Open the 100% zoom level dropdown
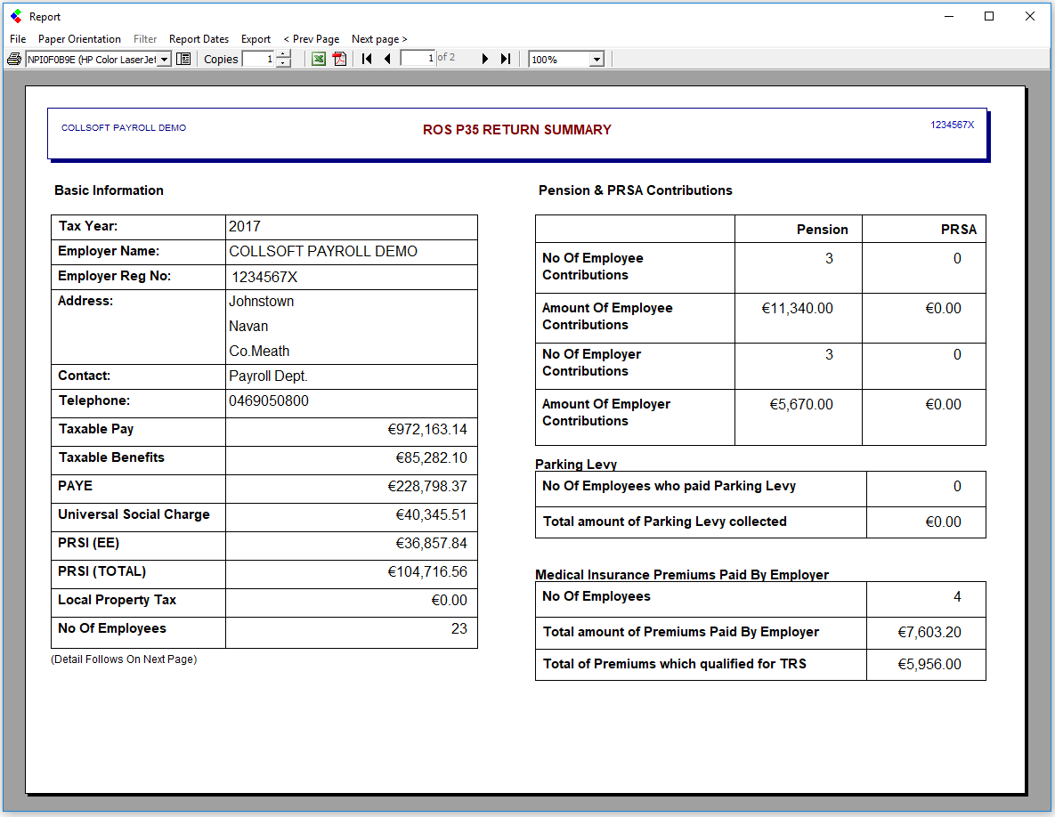This screenshot has height=817, width=1055. pyautogui.click(x=596, y=60)
